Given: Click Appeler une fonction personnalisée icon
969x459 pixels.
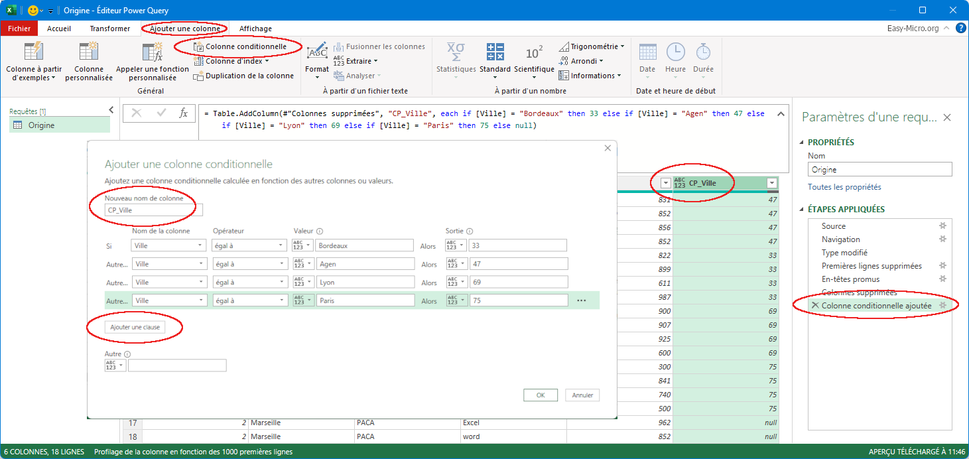Looking at the screenshot, I should (x=153, y=52).
